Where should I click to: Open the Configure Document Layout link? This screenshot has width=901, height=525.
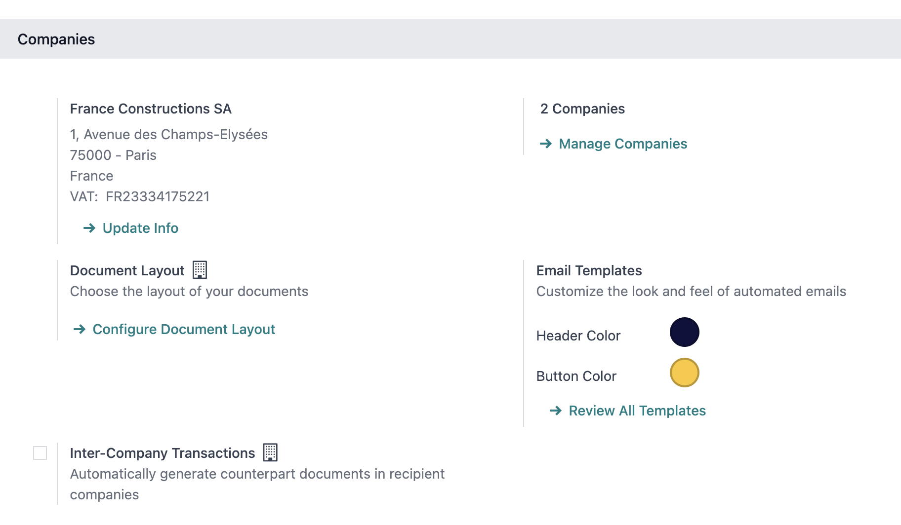(x=184, y=329)
